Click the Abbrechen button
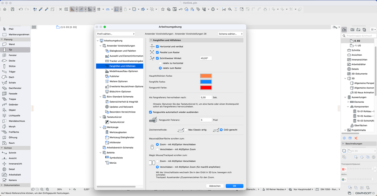 coord(215,186)
